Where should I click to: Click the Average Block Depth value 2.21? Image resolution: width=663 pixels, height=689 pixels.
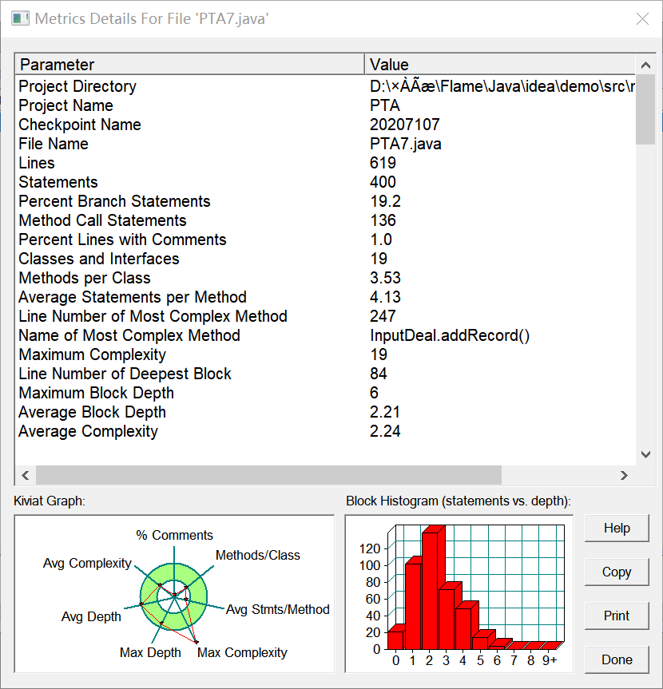(x=385, y=412)
